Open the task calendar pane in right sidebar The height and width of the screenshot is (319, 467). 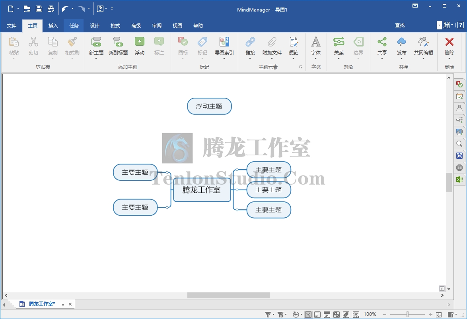(x=459, y=97)
